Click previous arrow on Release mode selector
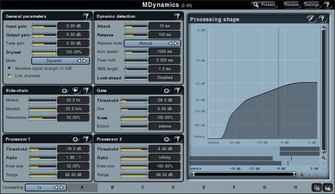Screen dimensions: 335x194 170,43
